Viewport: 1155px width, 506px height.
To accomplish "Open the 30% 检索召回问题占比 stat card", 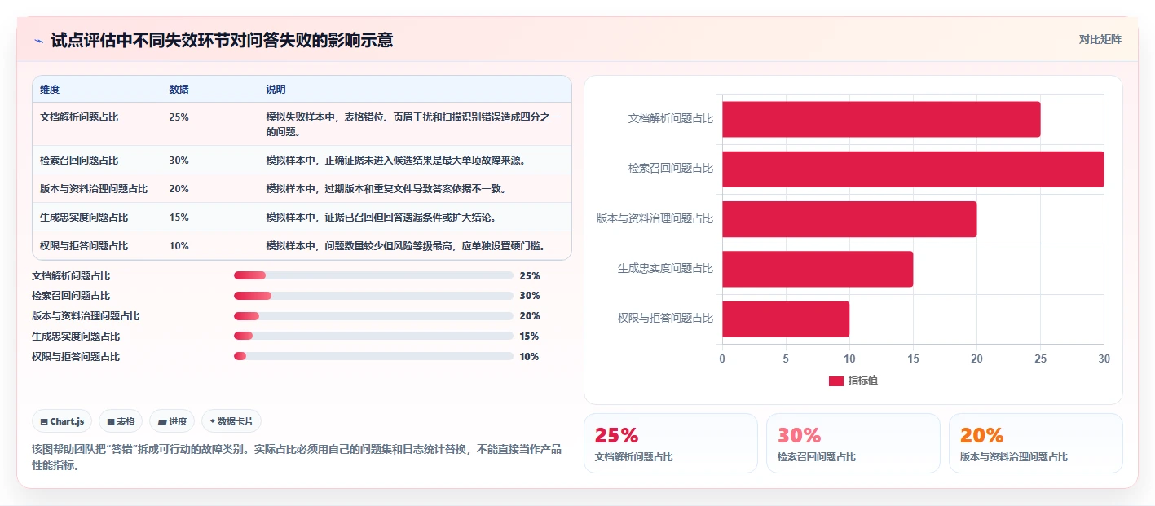I will (853, 443).
